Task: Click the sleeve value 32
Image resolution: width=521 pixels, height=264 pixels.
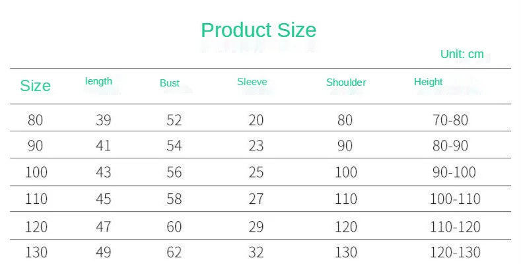Action: [x=256, y=252]
